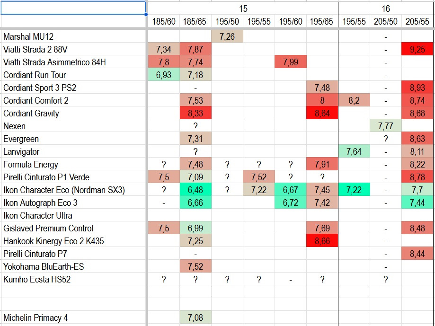This screenshot has width=435, height=326.
Task: Select the Lanvigator cell with 7,64
Action: tap(354, 151)
